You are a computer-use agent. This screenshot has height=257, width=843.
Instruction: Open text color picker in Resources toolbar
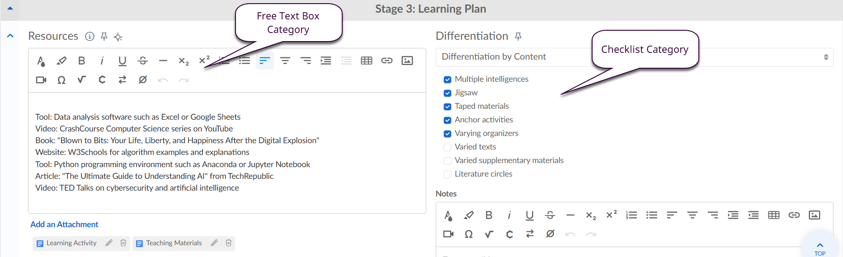pyautogui.click(x=41, y=61)
